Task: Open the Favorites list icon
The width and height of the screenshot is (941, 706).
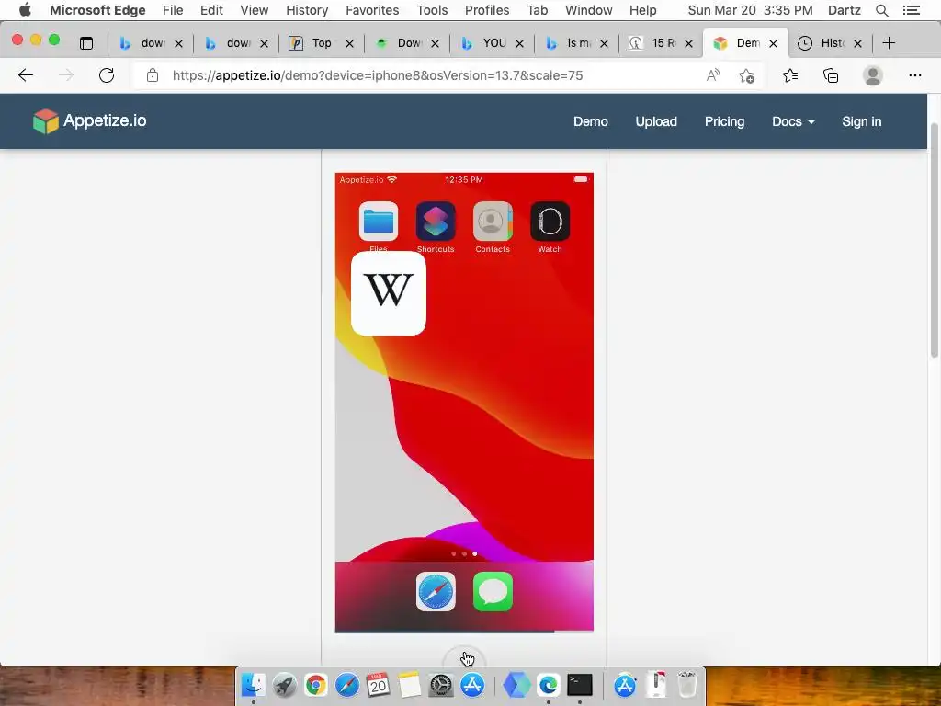Action: tap(790, 75)
